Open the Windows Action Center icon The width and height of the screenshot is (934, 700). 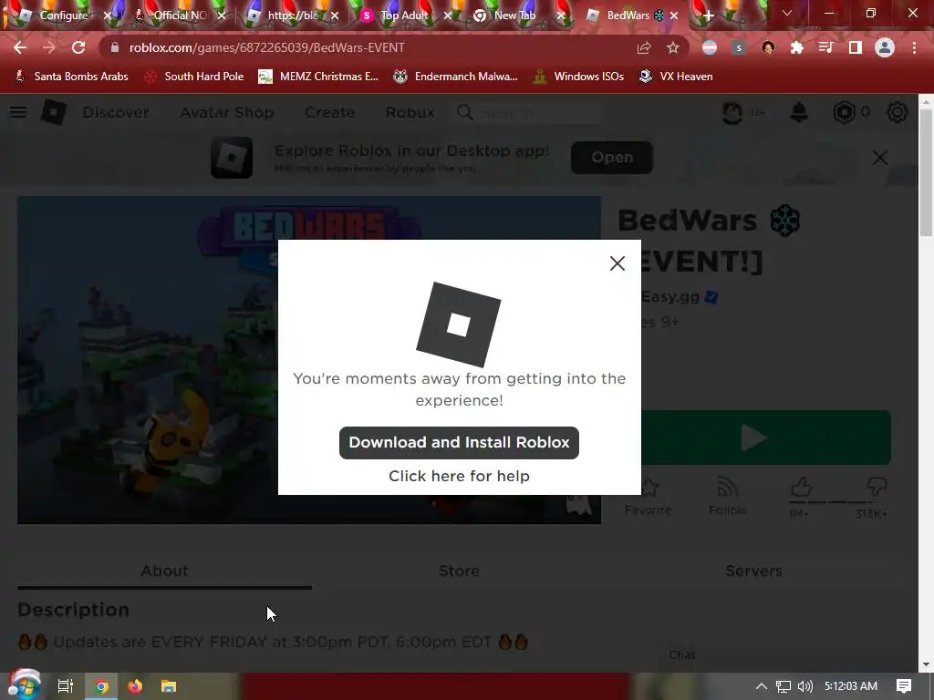point(904,686)
